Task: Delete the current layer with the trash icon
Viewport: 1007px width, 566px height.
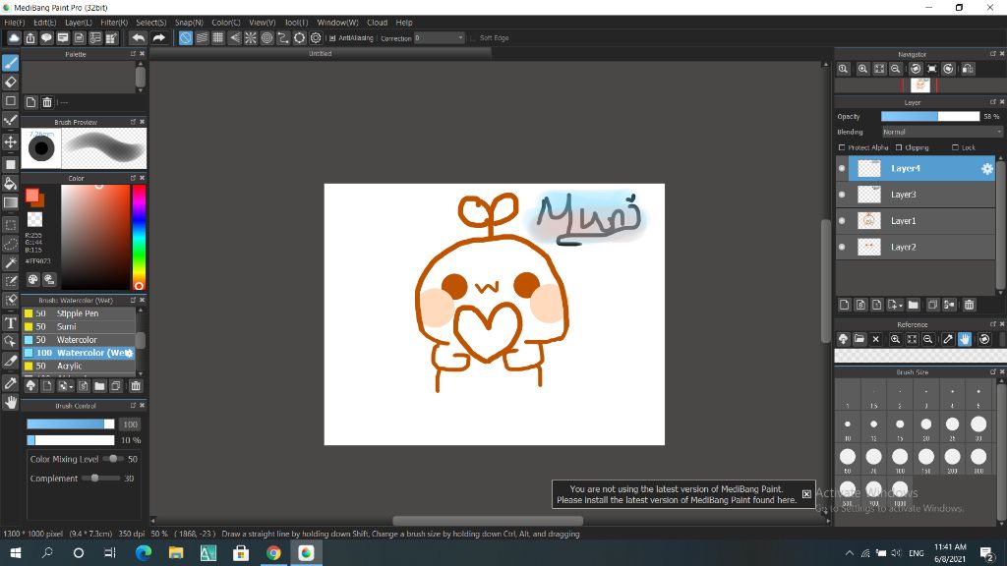Action: [969, 305]
